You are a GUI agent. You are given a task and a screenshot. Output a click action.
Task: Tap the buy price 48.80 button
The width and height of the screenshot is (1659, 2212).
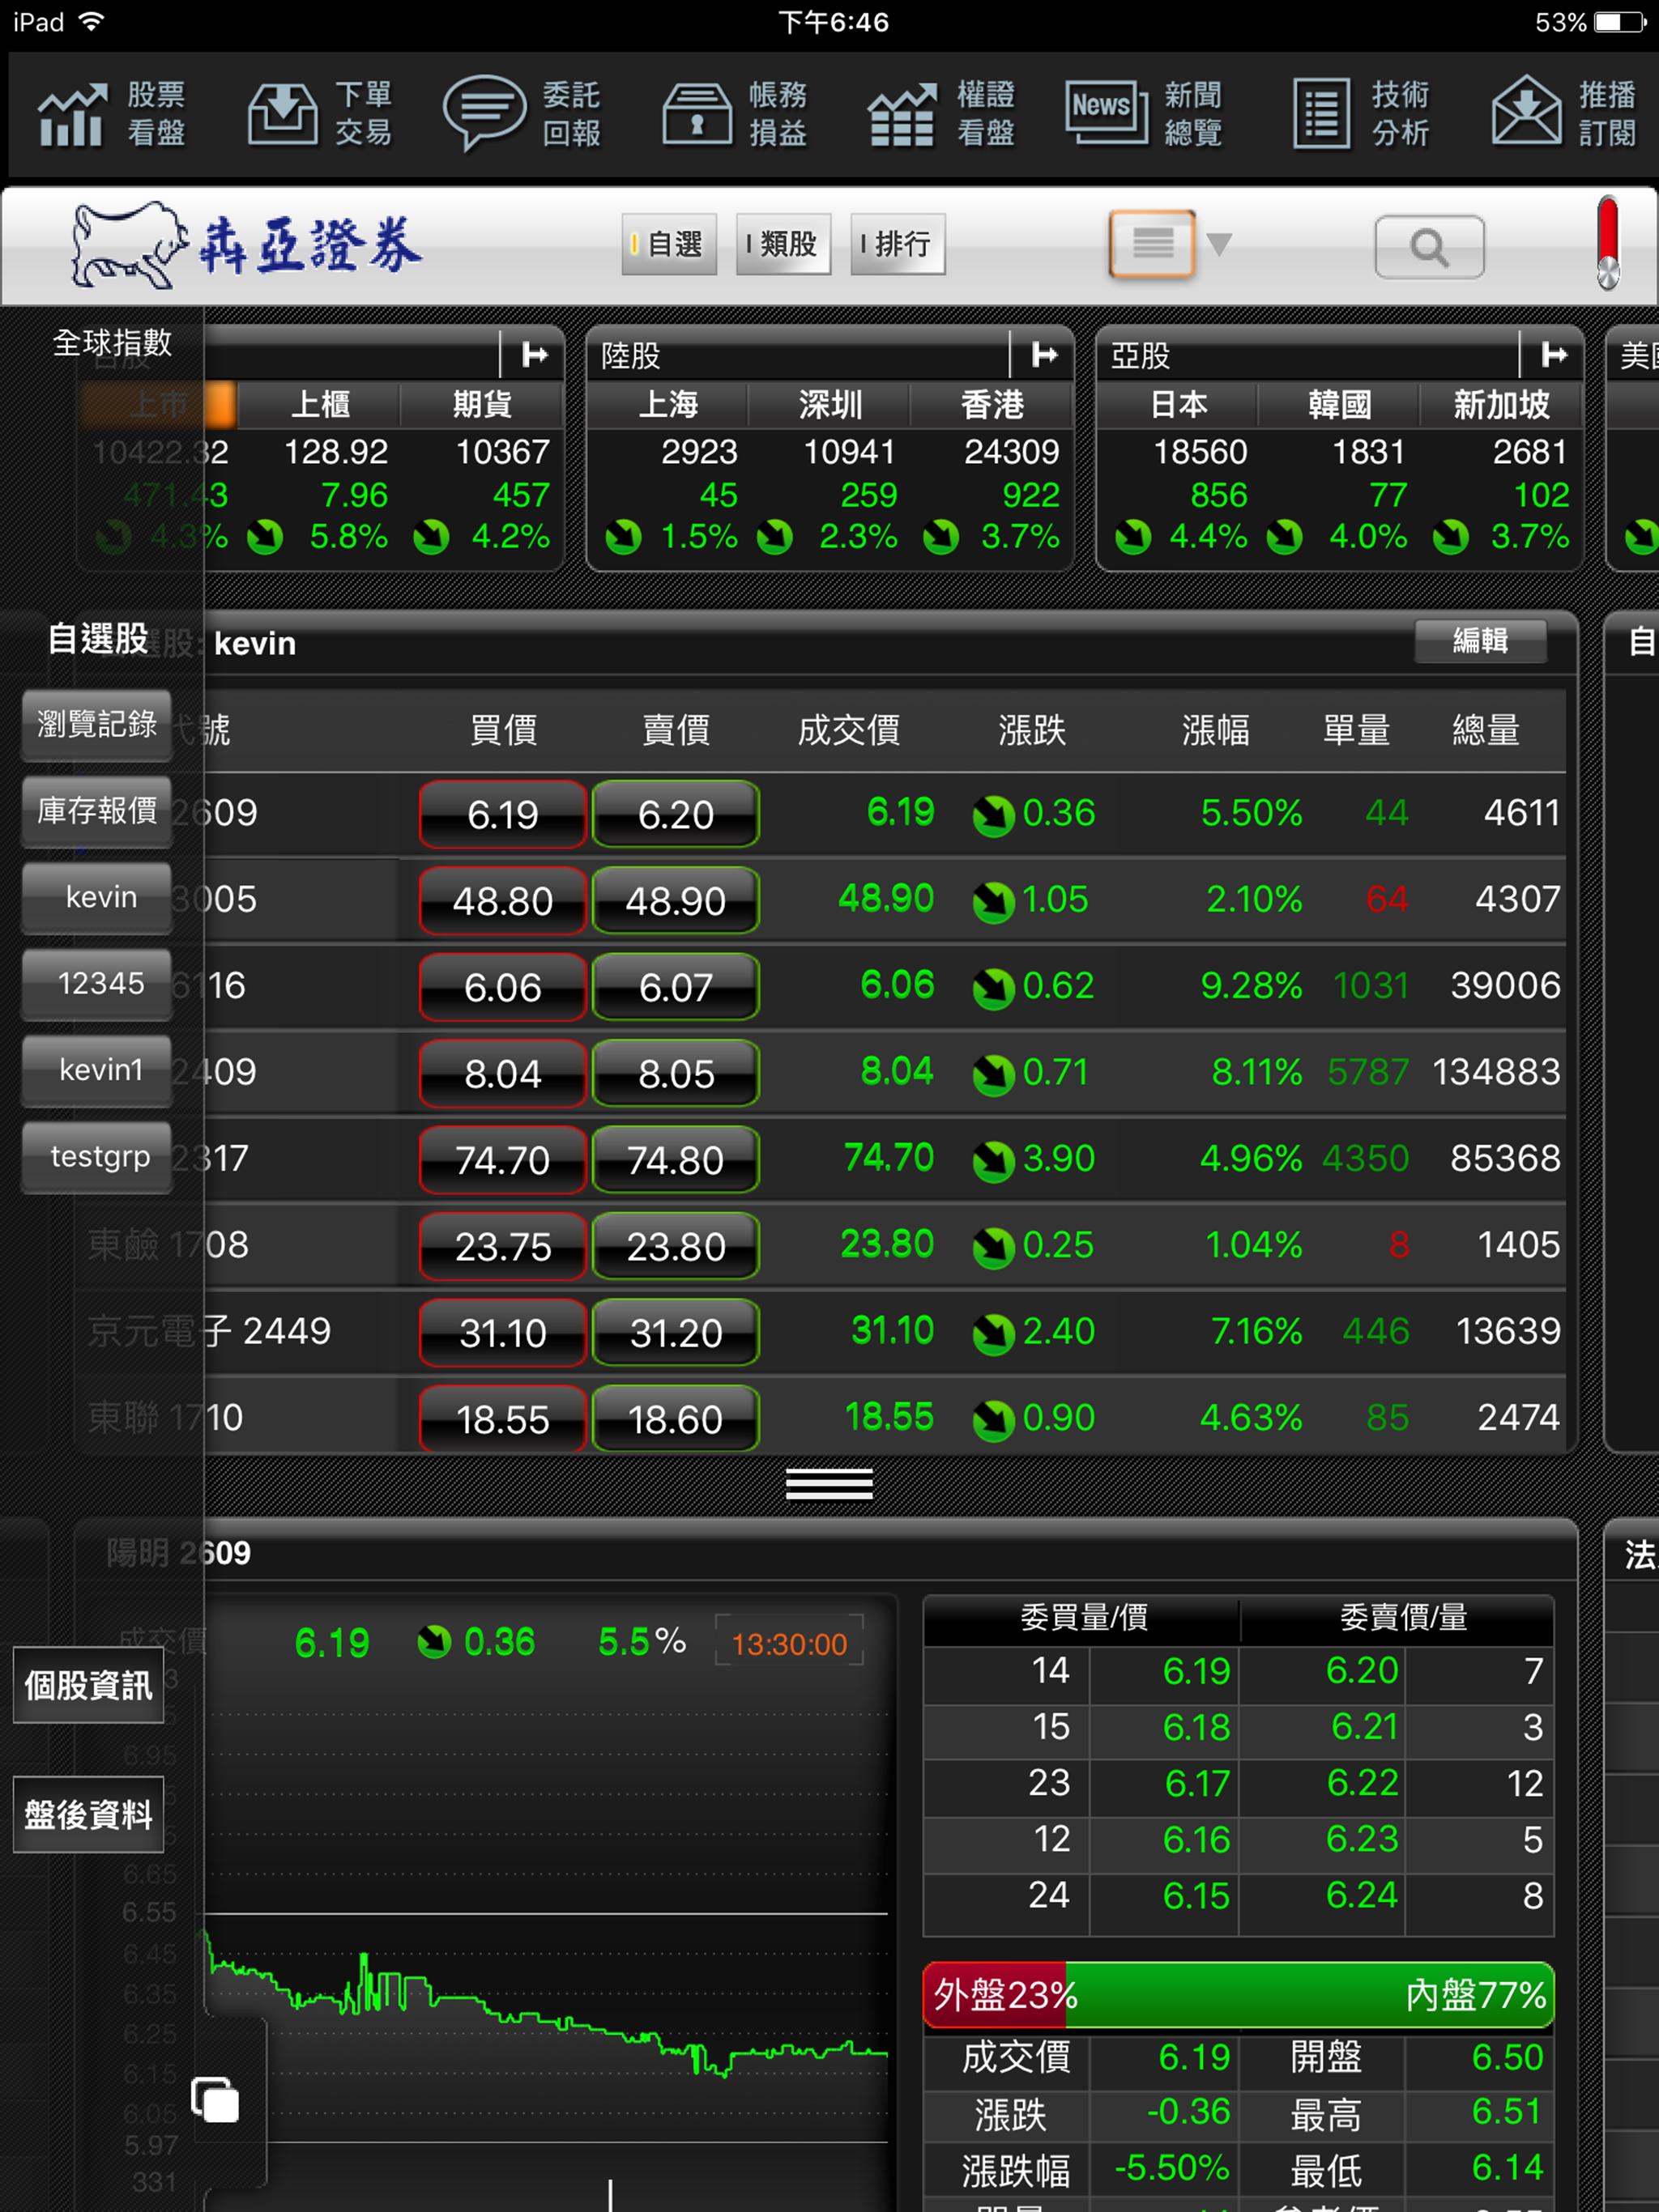pos(502,901)
